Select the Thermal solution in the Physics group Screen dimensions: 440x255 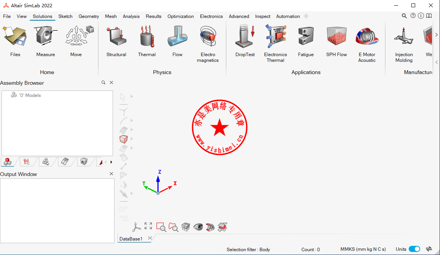(x=147, y=41)
